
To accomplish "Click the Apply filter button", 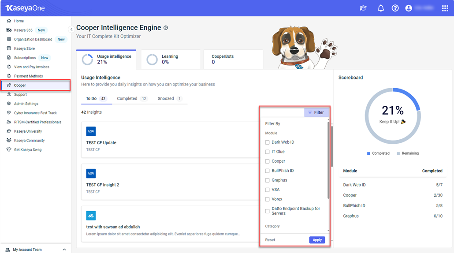I will (317, 240).
